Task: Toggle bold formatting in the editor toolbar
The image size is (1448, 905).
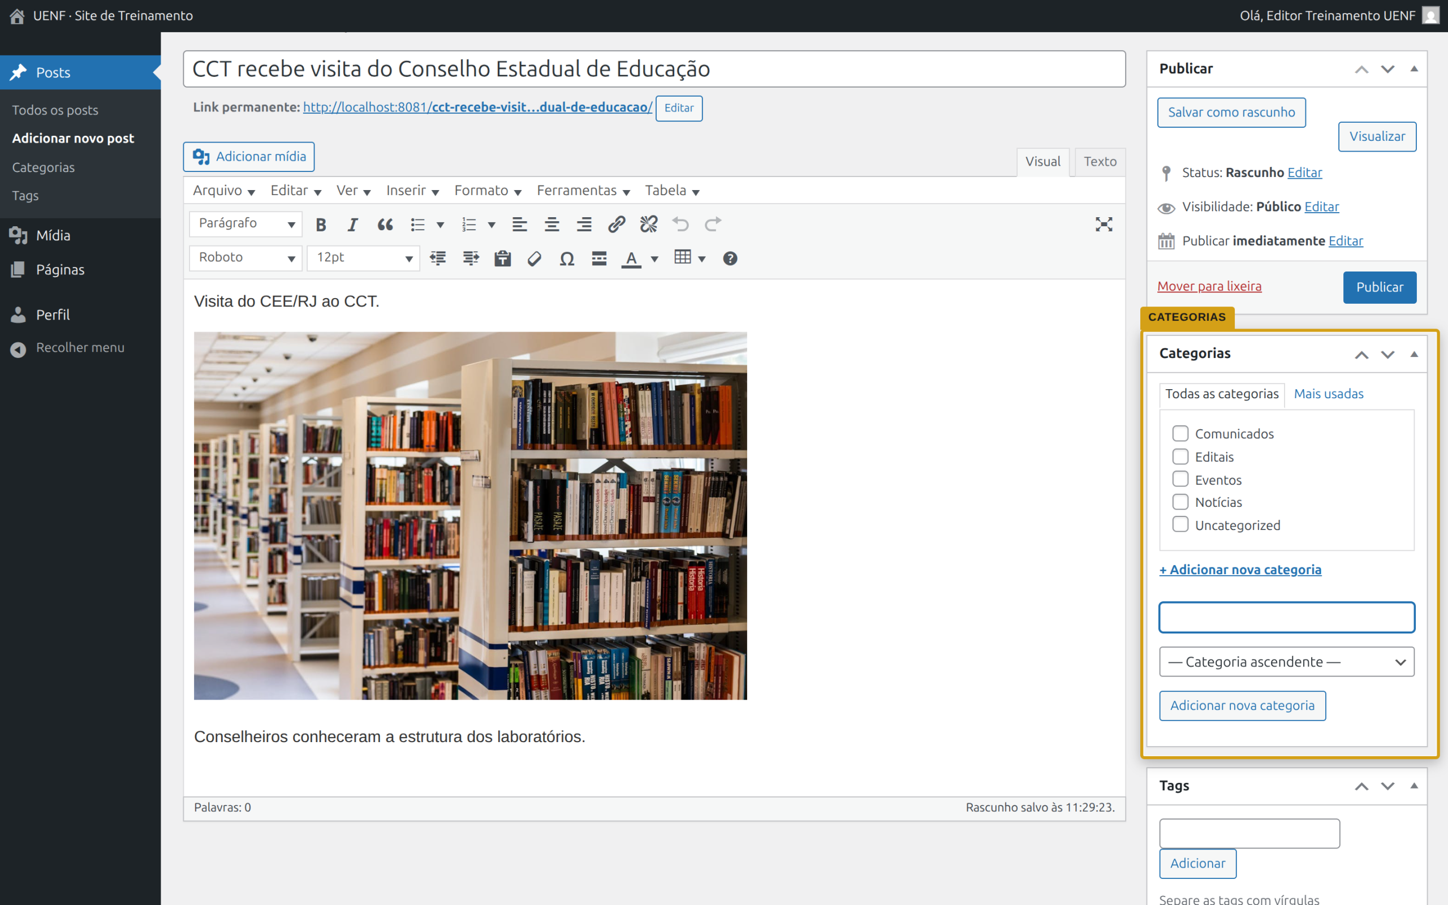Action: click(321, 225)
